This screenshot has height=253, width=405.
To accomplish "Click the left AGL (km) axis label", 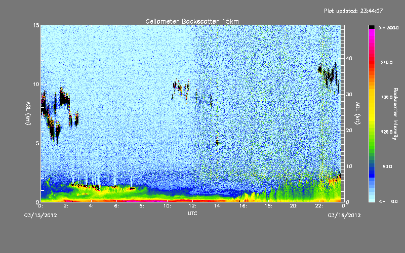I will [28, 113].
